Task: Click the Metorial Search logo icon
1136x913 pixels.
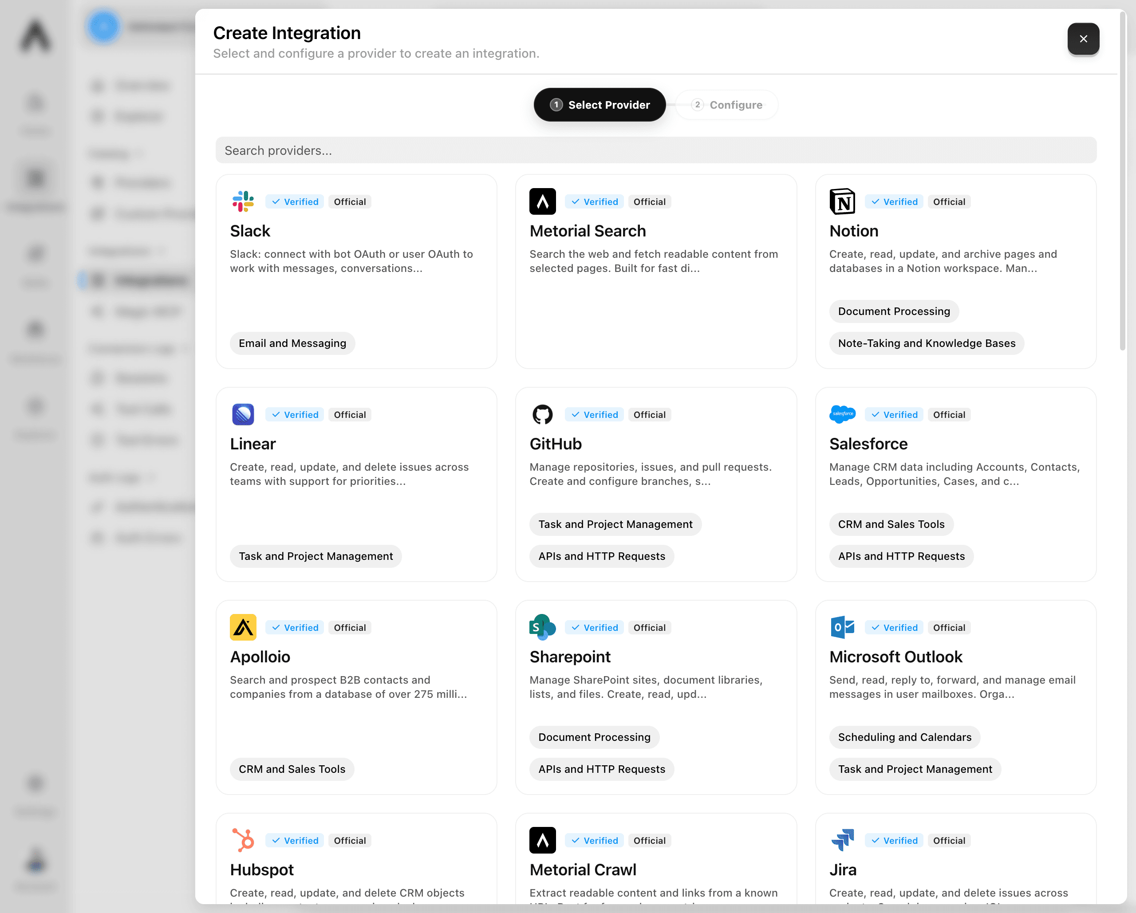Action: (543, 202)
